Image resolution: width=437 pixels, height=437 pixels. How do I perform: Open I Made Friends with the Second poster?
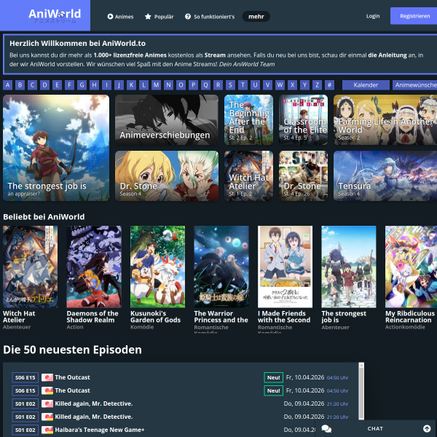285,267
